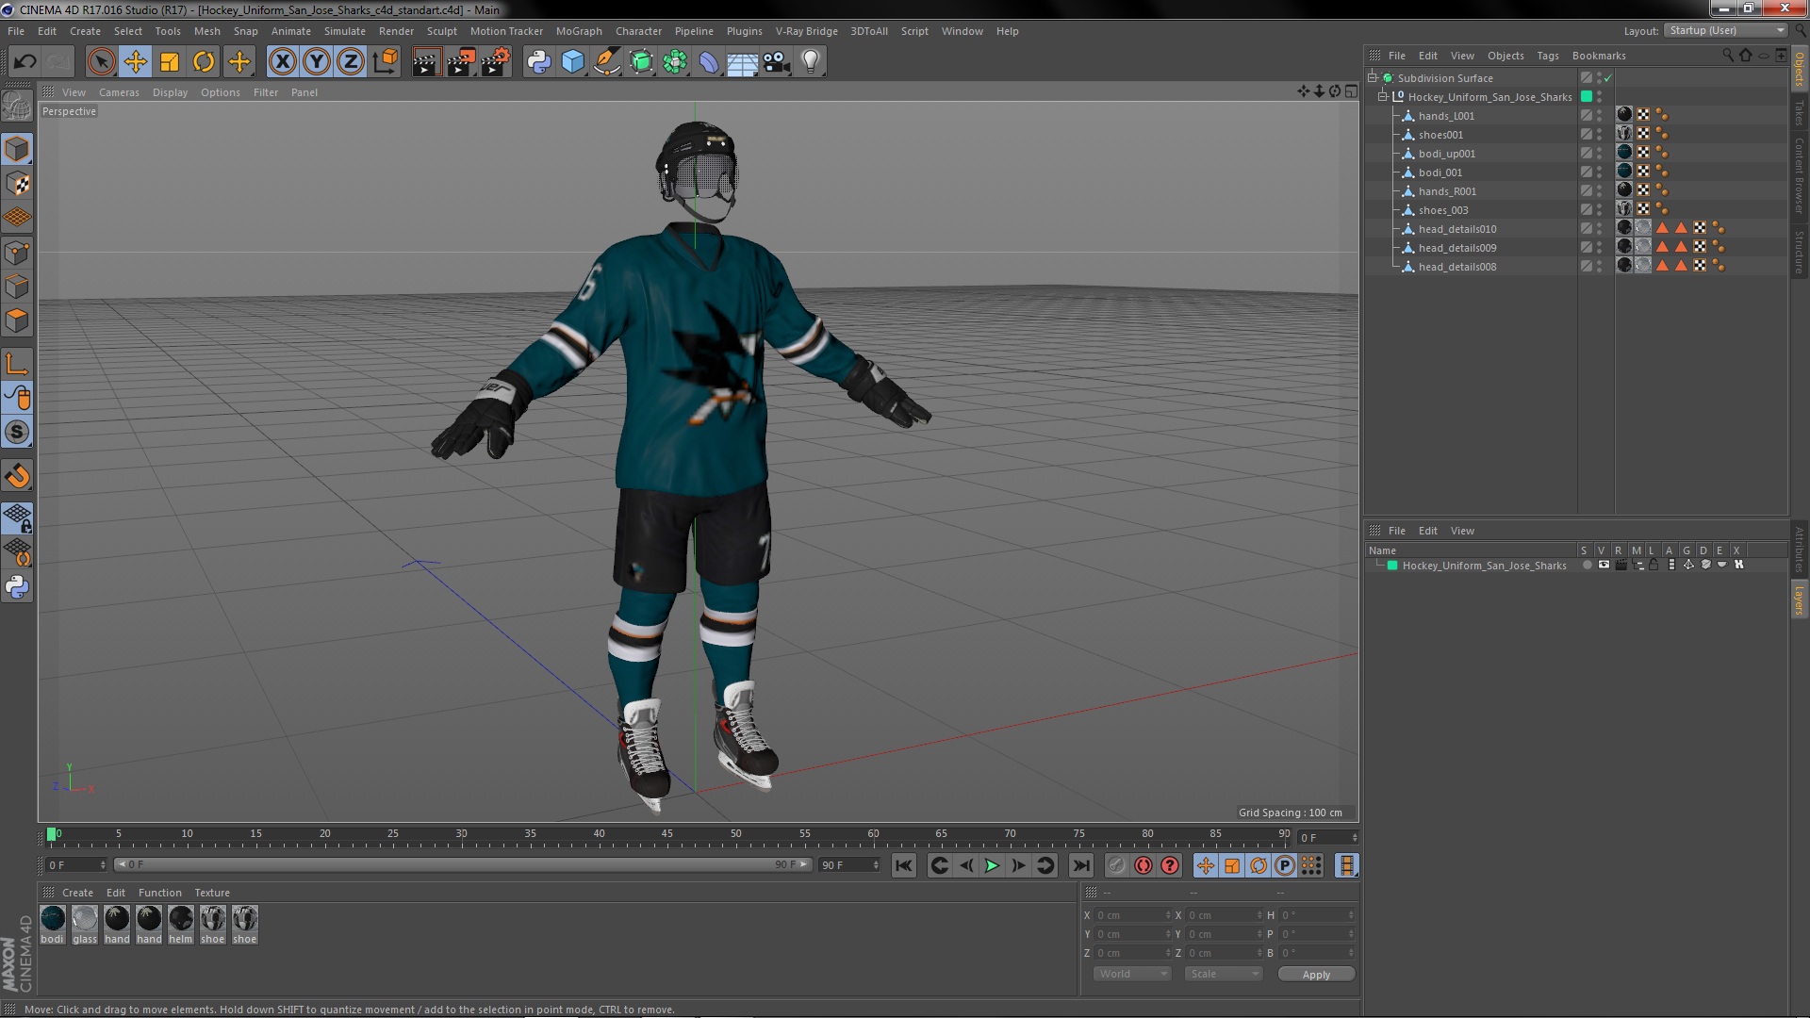Play the animation forward
This screenshot has height=1018, width=1810.
[x=992, y=865]
